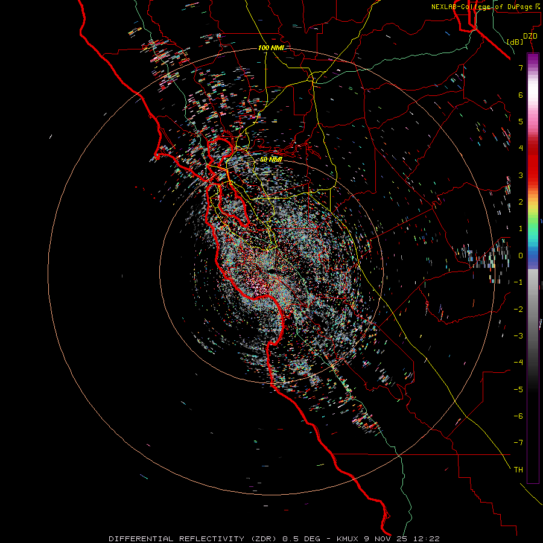Click the "DZD" label above the color scale
Image resolution: width=543 pixels, height=543 pixels.
[x=530, y=36]
